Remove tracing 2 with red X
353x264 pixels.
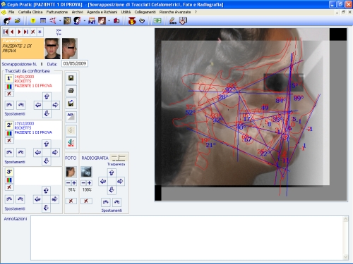9,140
